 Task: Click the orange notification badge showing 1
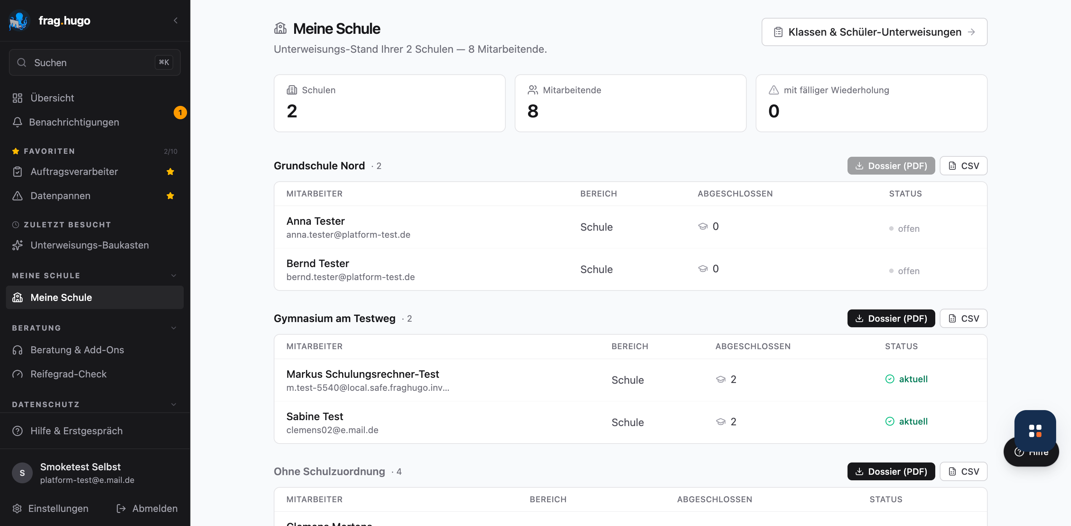tap(180, 113)
